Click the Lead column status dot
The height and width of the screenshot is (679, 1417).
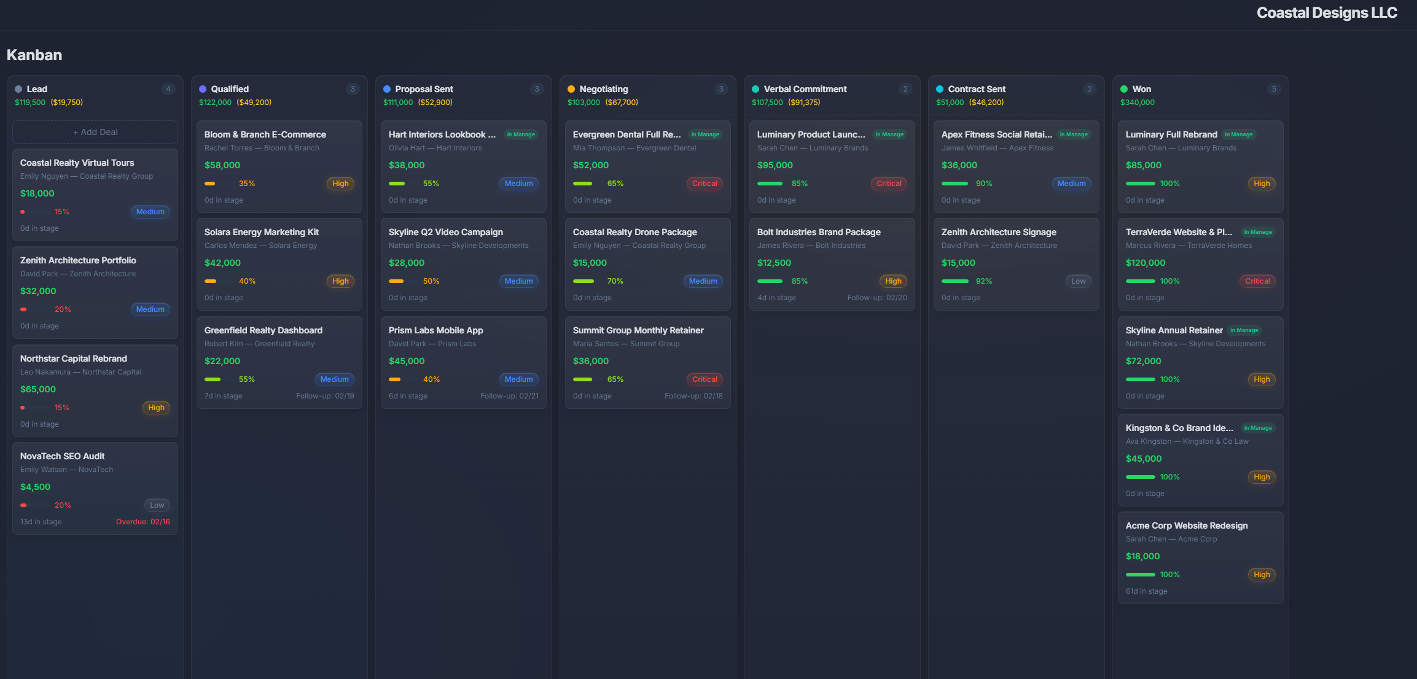(18, 89)
